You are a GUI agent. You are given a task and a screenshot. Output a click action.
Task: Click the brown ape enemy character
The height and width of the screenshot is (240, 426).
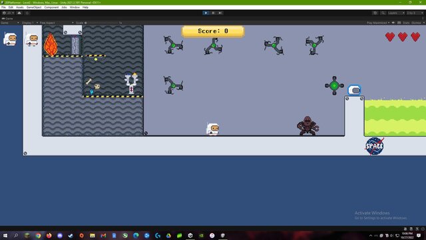308,126
